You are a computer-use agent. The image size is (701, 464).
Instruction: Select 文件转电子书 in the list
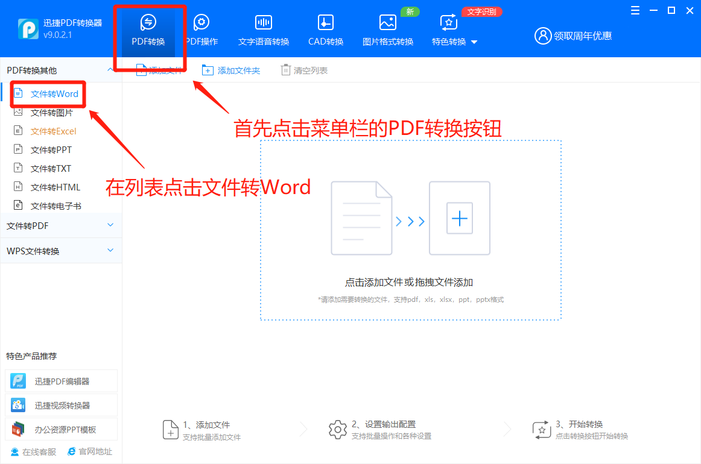point(56,206)
